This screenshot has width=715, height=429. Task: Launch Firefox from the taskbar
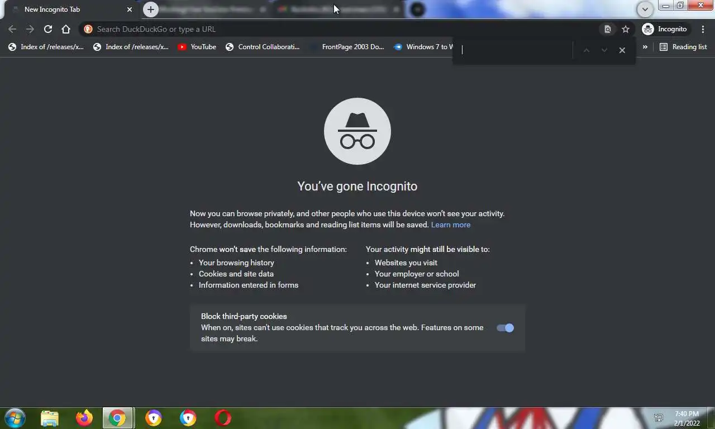coord(84,418)
